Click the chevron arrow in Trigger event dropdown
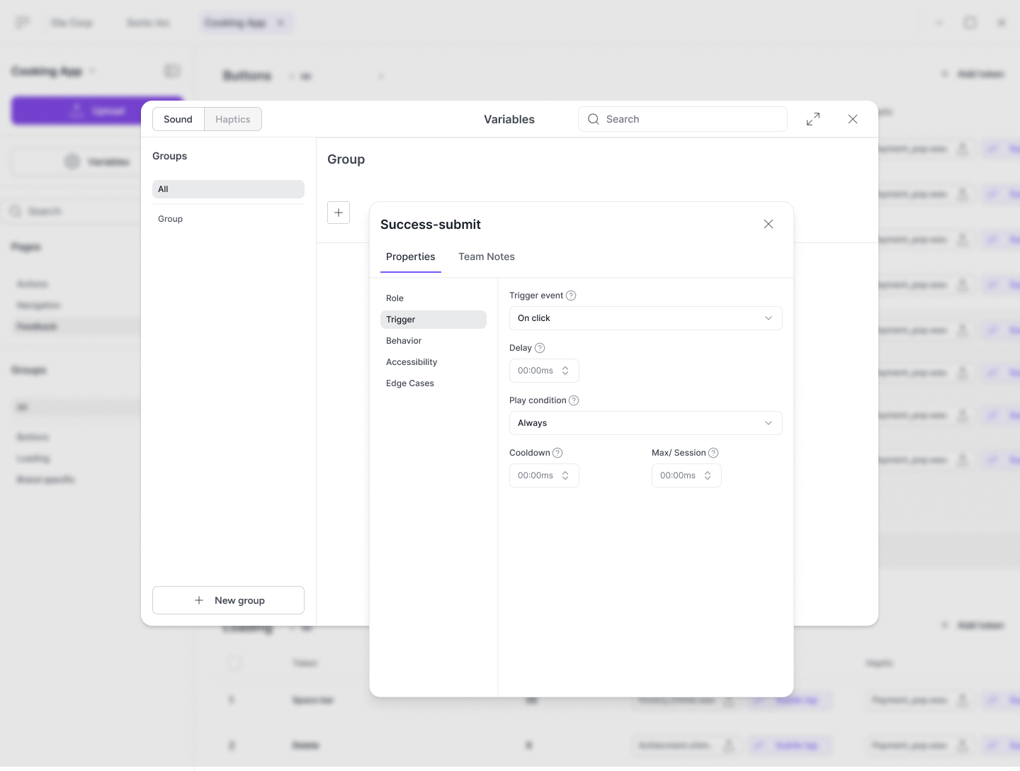The height and width of the screenshot is (771, 1020). click(x=769, y=318)
